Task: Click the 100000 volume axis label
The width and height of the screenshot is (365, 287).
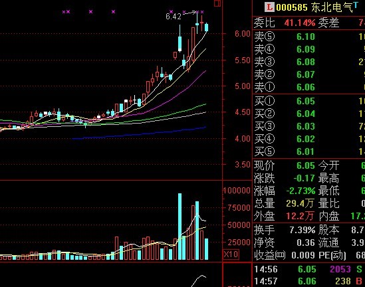Action: (x=237, y=191)
